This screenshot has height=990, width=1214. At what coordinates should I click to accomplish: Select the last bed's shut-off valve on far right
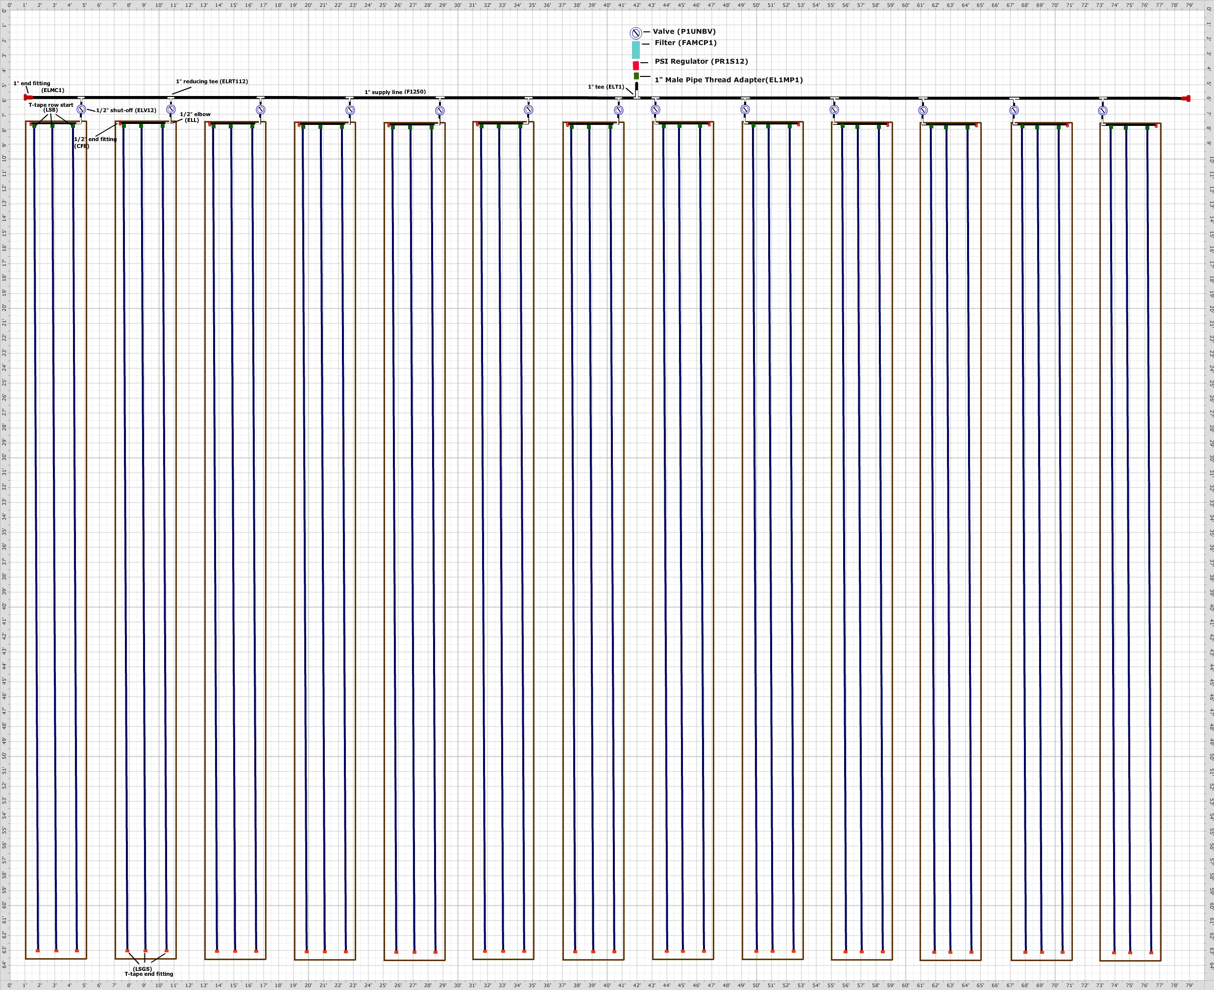[1103, 111]
